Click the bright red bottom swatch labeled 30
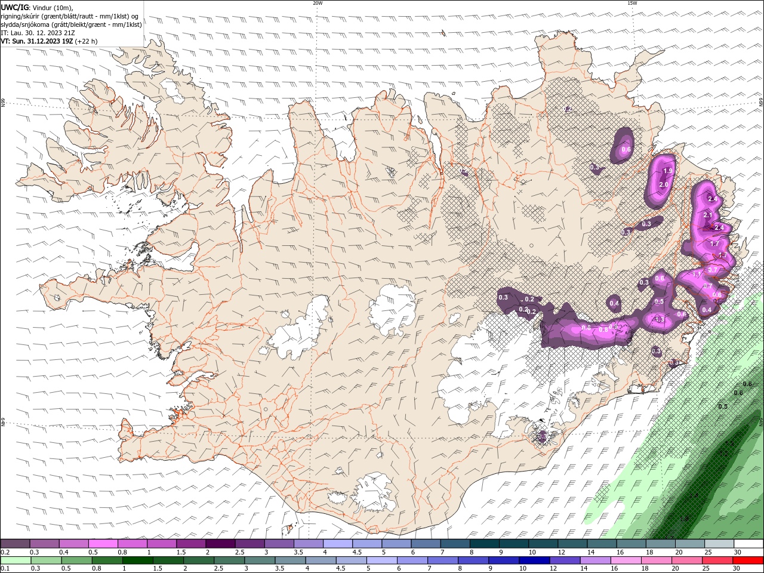764x573 pixels. pos(747,560)
